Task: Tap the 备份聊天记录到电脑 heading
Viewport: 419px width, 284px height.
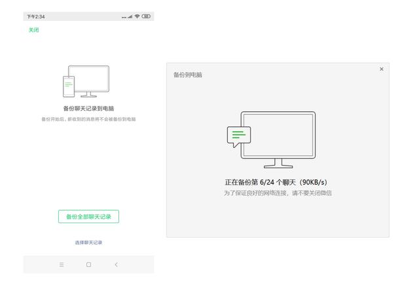Action: (88, 109)
